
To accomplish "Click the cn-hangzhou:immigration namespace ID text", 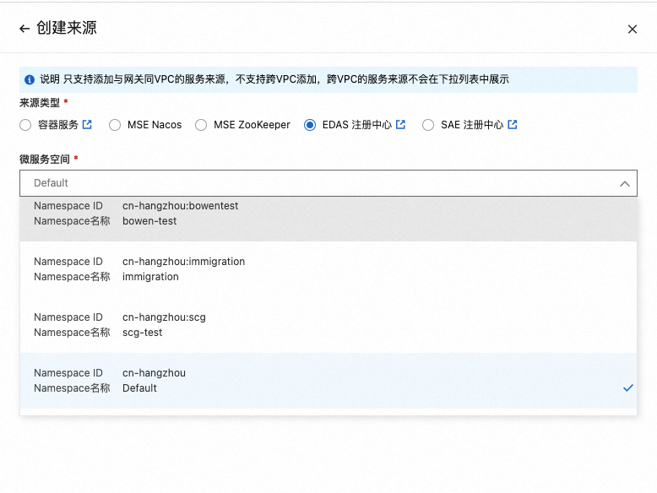I will (183, 262).
